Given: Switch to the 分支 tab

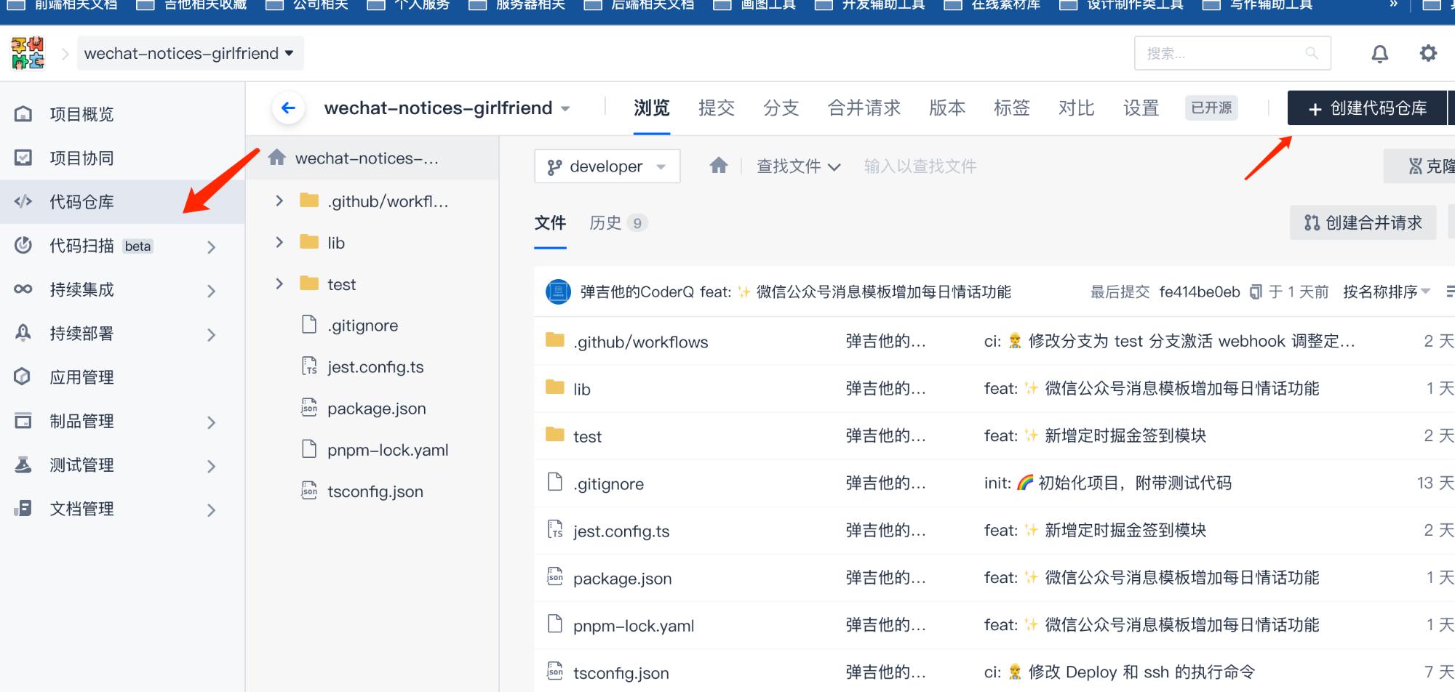Looking at the screenshot, I should [x=781, y=108].
